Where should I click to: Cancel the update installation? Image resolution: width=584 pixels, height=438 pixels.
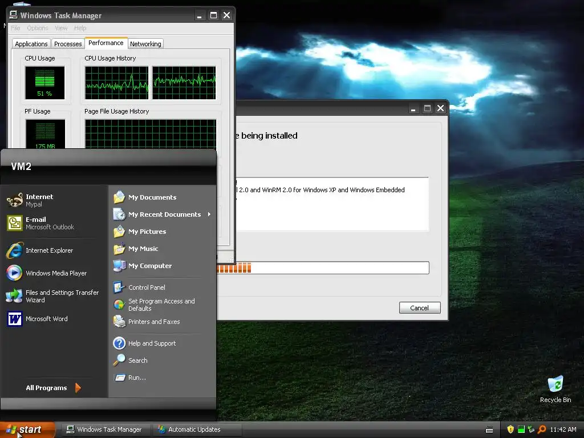pyautogui.click(x=419, y=308)
